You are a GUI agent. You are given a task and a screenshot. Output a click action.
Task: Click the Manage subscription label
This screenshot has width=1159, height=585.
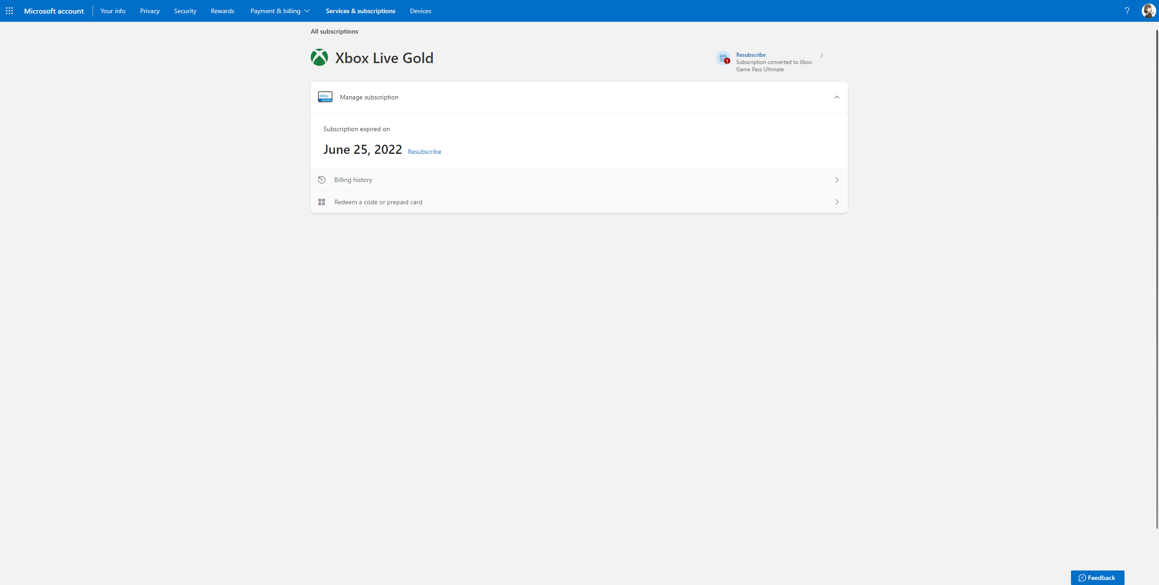click(369, 97)
